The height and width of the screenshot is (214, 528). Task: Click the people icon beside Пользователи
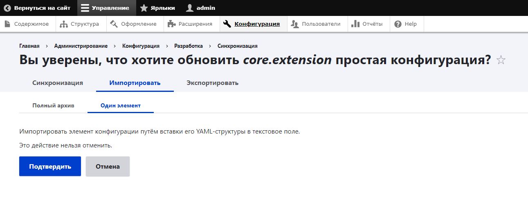295,24
